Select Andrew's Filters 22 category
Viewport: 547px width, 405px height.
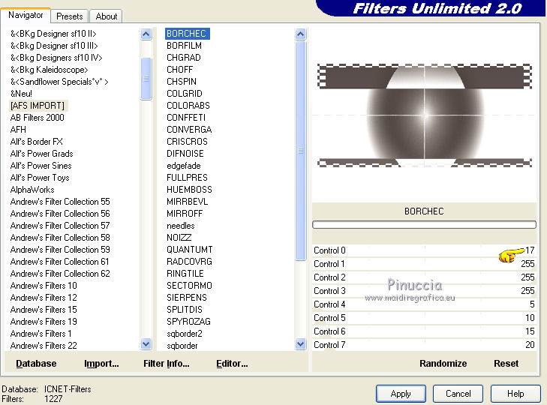[x=44, y=345]
